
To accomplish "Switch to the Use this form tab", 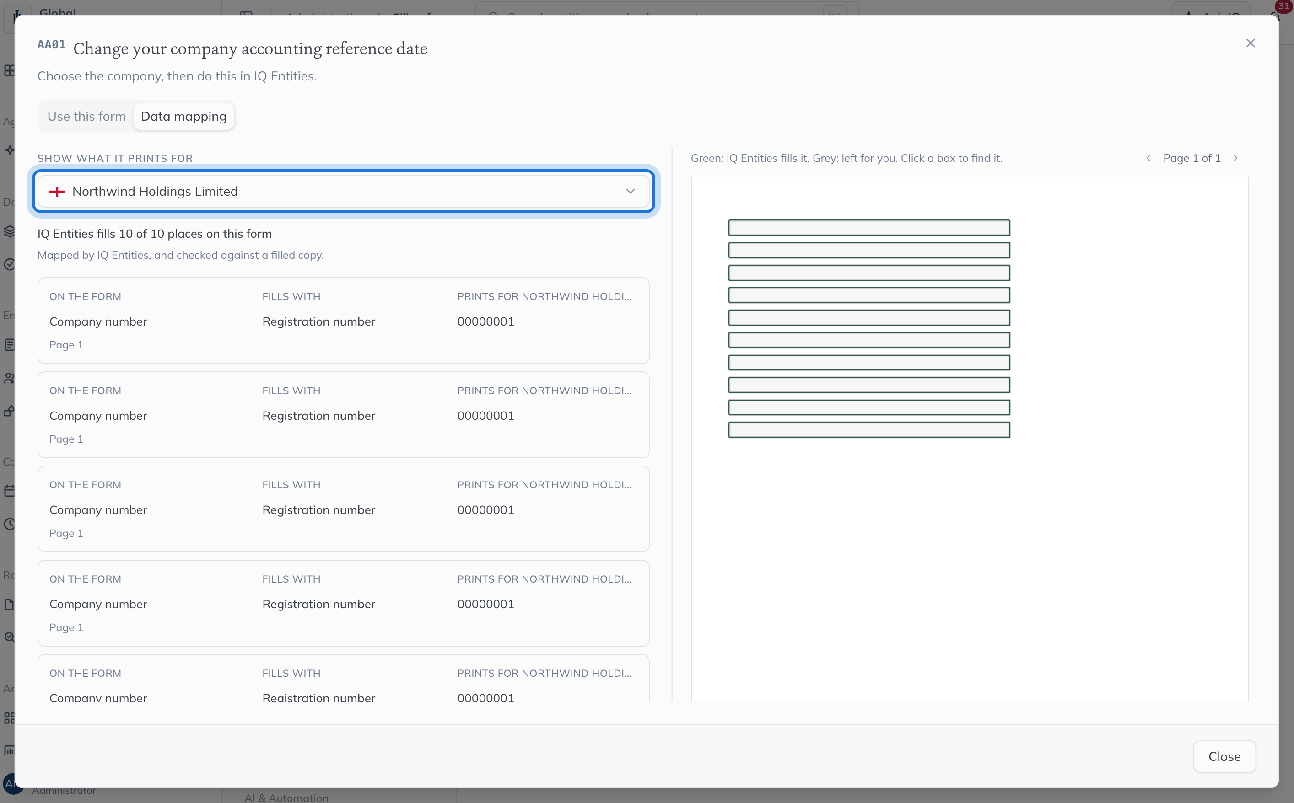I will 86,116.
